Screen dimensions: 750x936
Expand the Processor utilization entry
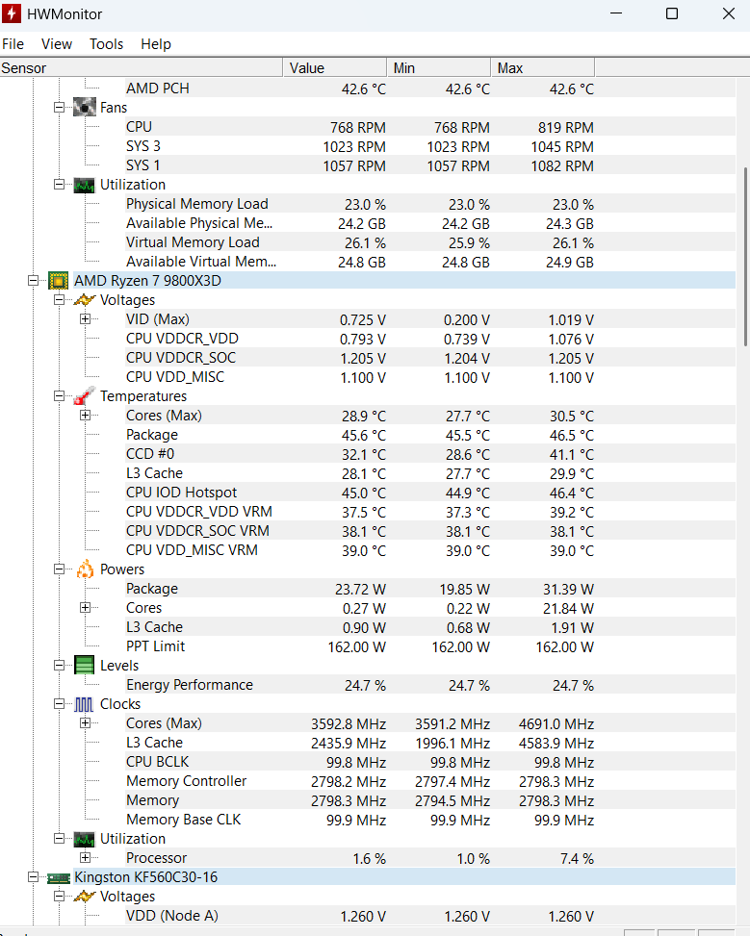[85, 858]
